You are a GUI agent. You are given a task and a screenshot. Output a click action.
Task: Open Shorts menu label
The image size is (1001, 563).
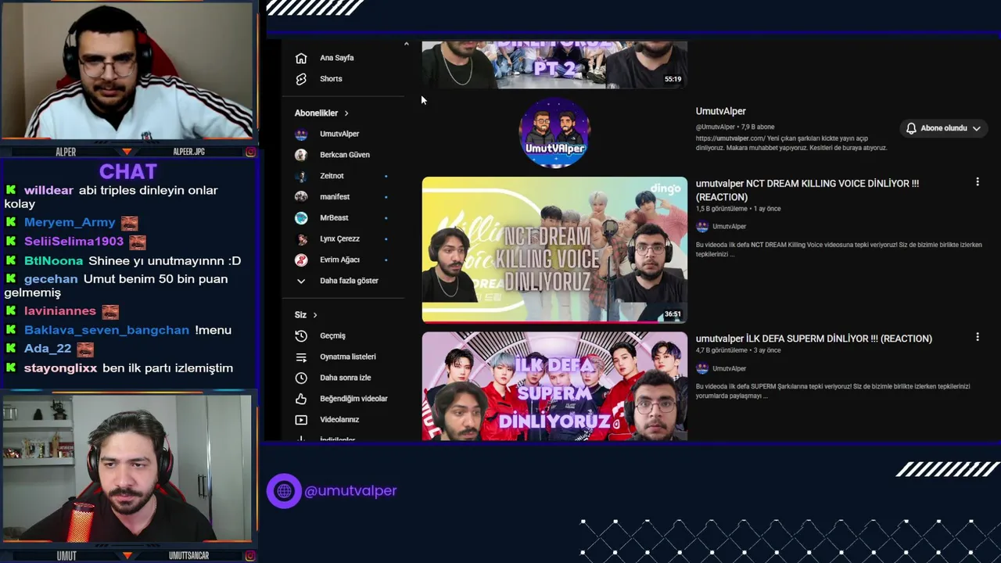click(x=331, y=79)
